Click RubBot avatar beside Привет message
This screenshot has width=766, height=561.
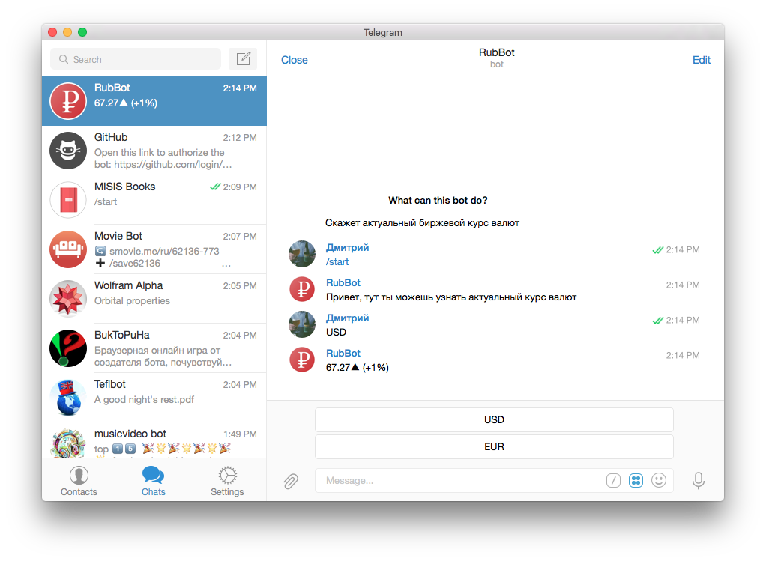click(302, 289)
